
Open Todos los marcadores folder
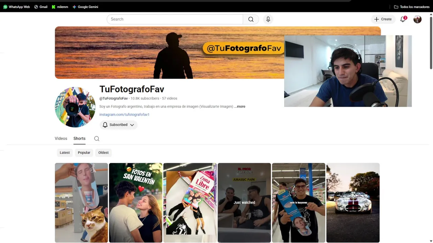coord(412,7)
